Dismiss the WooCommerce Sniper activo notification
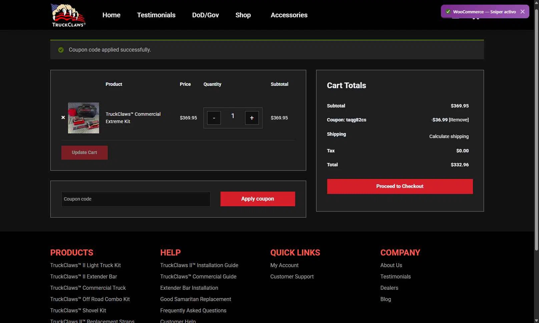539x323 pixels. 522,12
